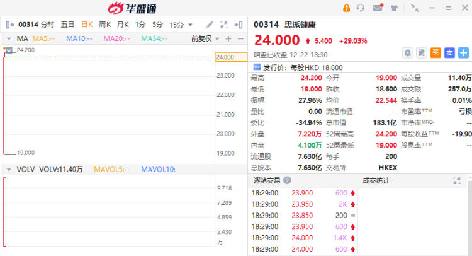Image resolution: width=472 pixels, height=256 pixels.
Task: Collapse the left panel
Action: [8, 25]
